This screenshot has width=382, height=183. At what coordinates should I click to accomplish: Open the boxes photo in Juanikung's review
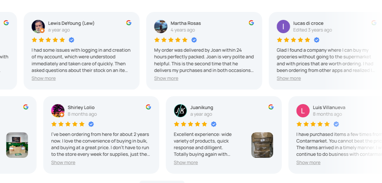(x=262, y=145)
